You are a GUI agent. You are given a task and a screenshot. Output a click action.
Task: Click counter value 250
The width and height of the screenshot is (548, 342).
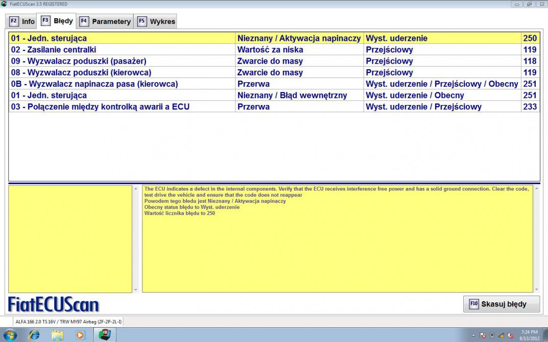[530, 38]
